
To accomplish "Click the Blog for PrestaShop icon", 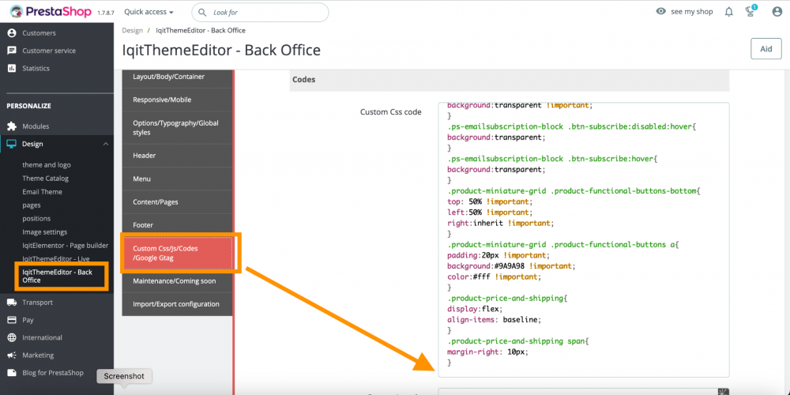I will tap(12, 373).
